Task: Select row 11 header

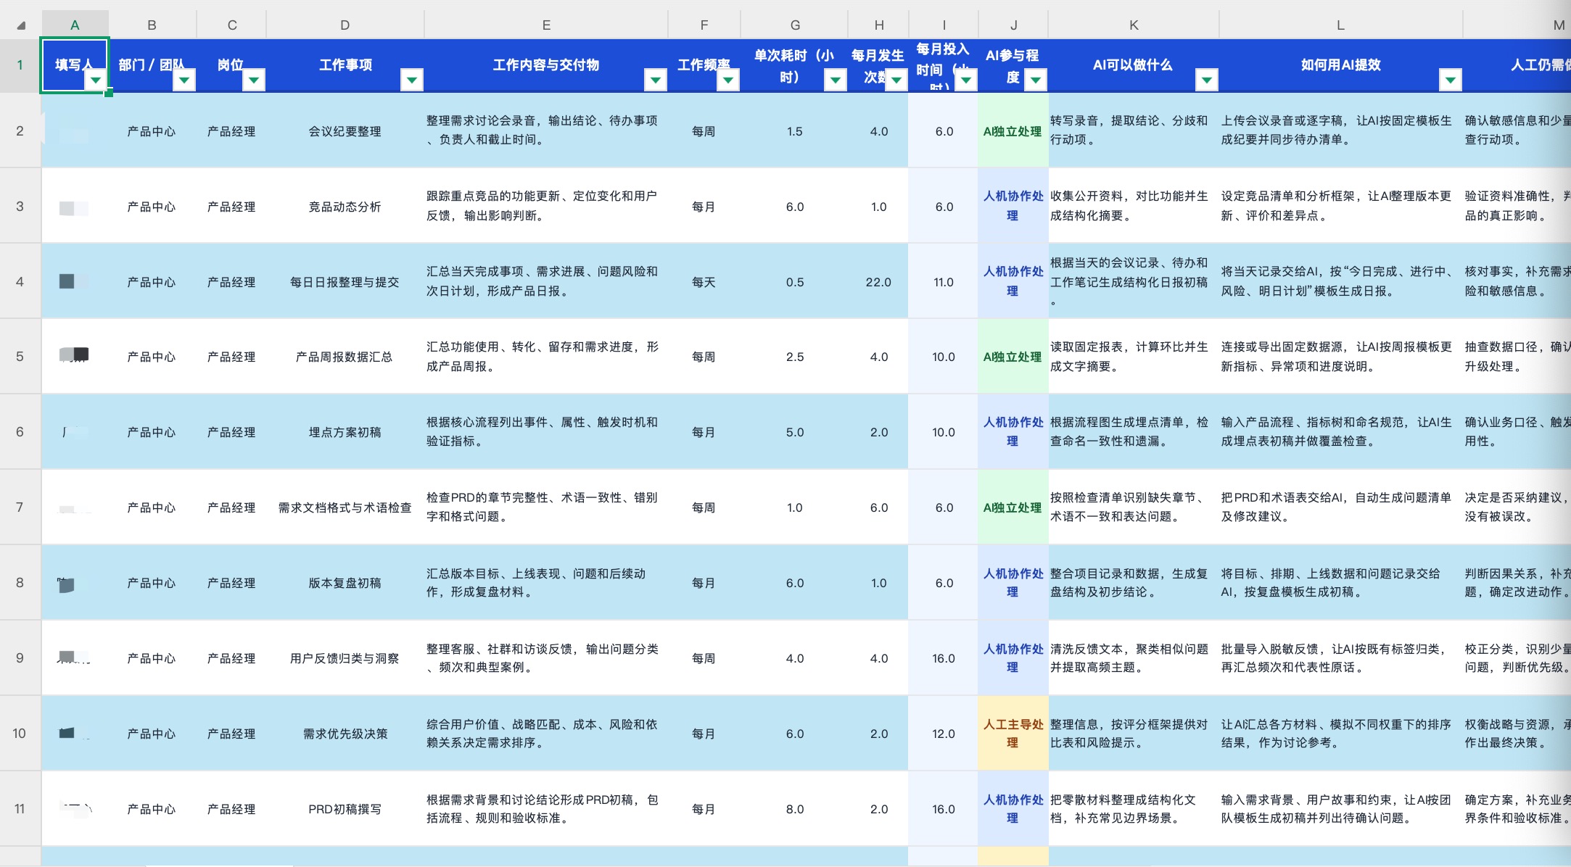Action: pos(20,809)
